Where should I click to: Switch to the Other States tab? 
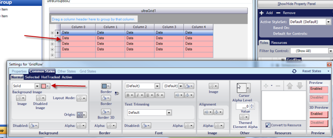[x=66, y=71]
